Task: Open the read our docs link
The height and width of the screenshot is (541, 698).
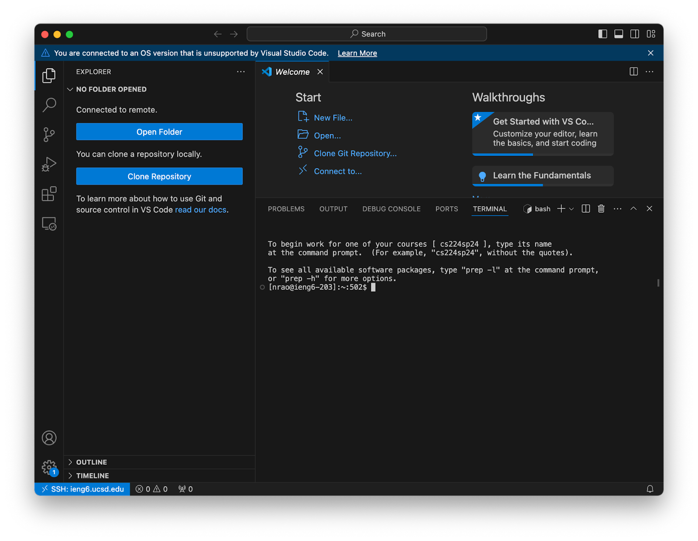Action: pyautogui.click(x=201, y=210)
